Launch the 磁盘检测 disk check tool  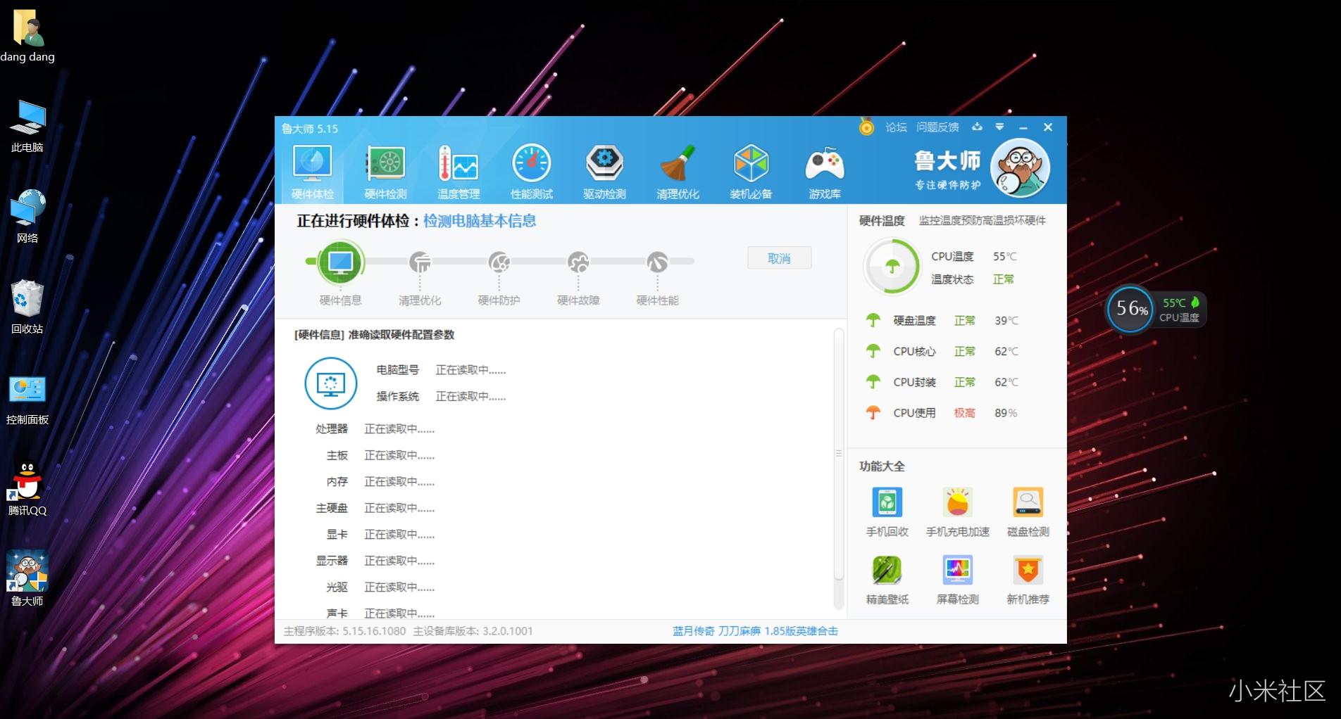[1028, 511]
